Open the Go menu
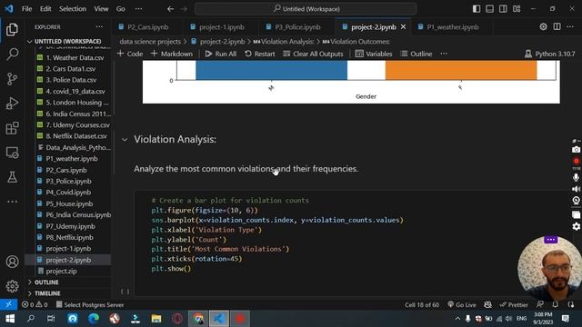The width and height of the screenshot is (582, 327). [x=121, y=9]
